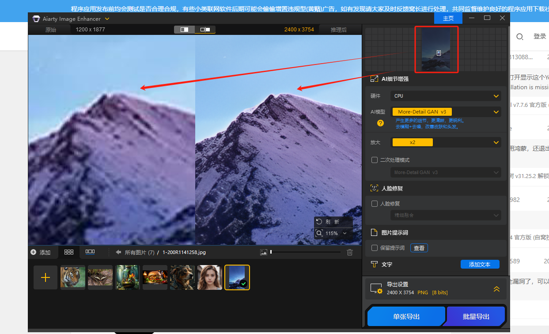The width and height of the screenshot is (549, 334).
Task: Click the 添加文本 add text button
Action: tap(480, 264)
